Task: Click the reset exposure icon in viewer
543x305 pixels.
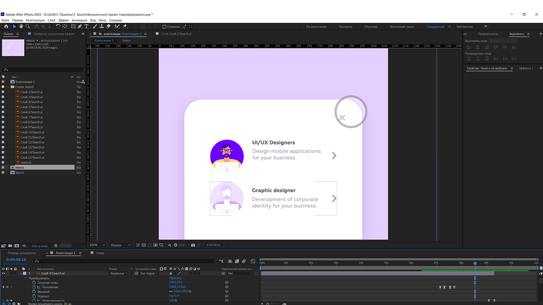Action: click(x=176, y=245)
